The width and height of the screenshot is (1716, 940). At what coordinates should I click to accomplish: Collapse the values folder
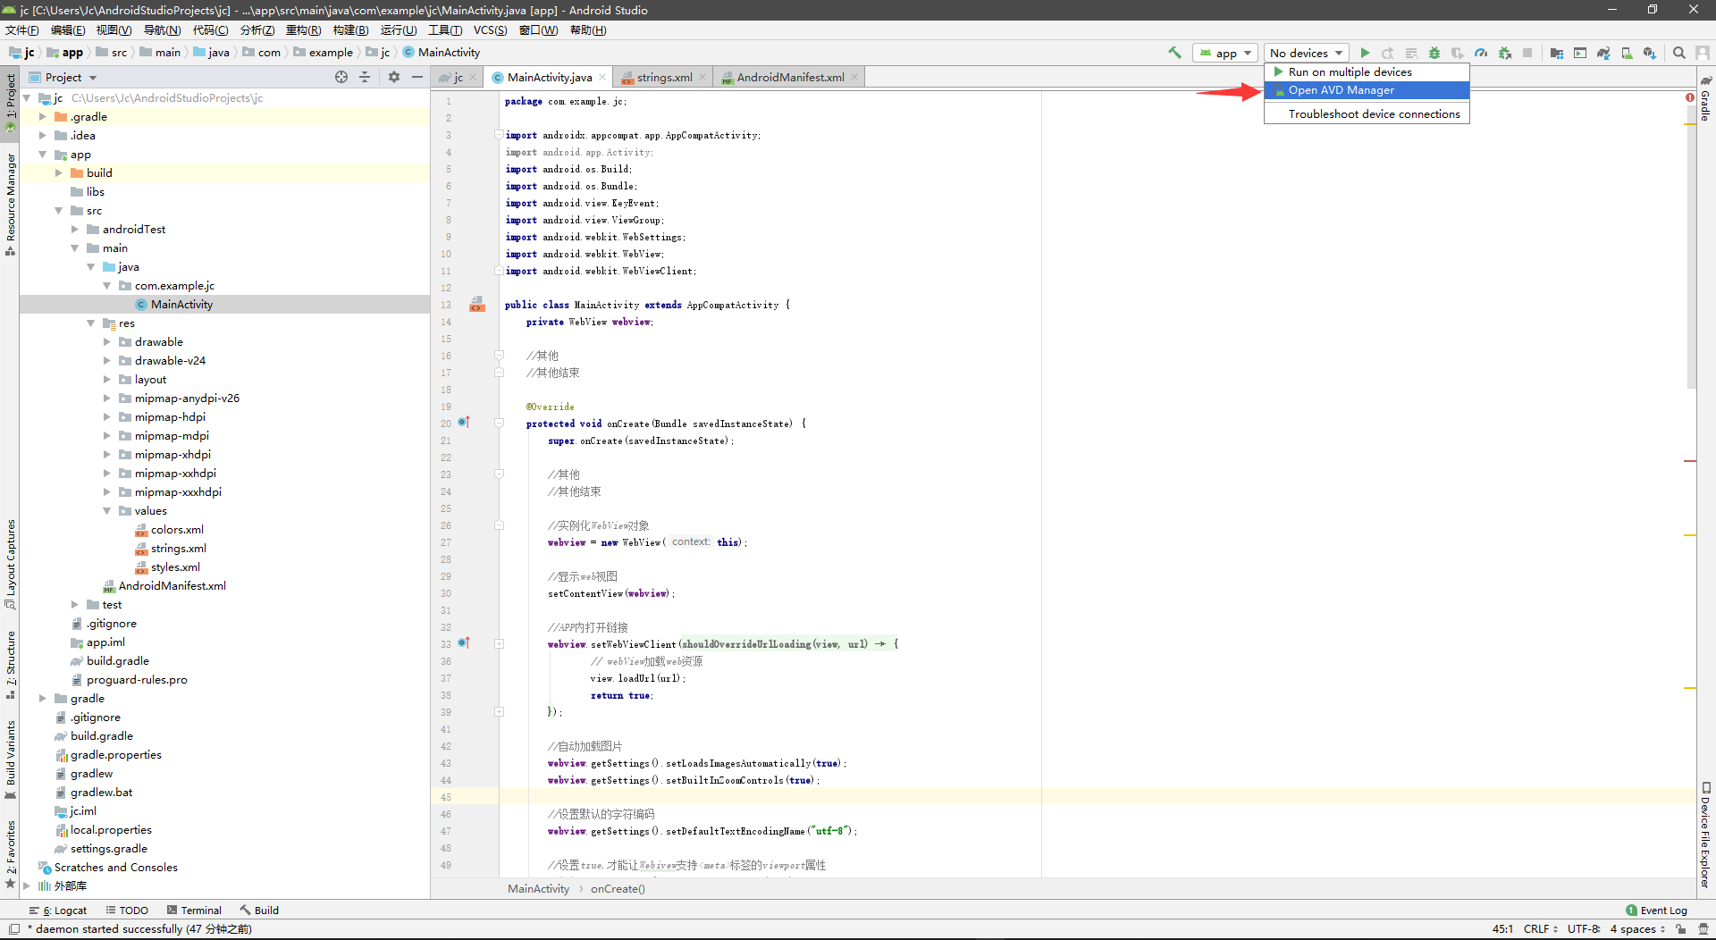[106, 510]
